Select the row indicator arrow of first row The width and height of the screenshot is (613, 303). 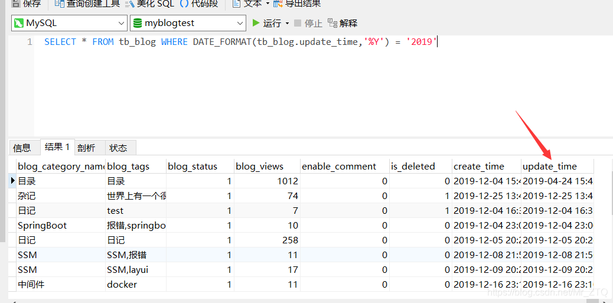click(x=12, y=181)
